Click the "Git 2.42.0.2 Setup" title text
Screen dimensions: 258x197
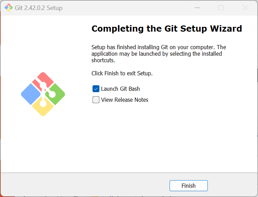pyautogui.click(x=39, y=8)
